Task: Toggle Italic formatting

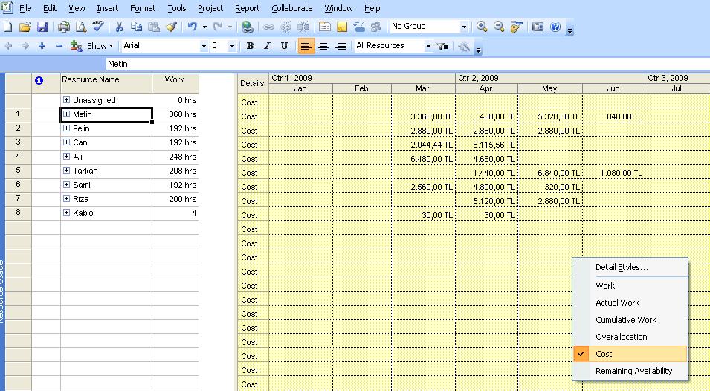Action: pyautogui.click(x=267, y=46)
